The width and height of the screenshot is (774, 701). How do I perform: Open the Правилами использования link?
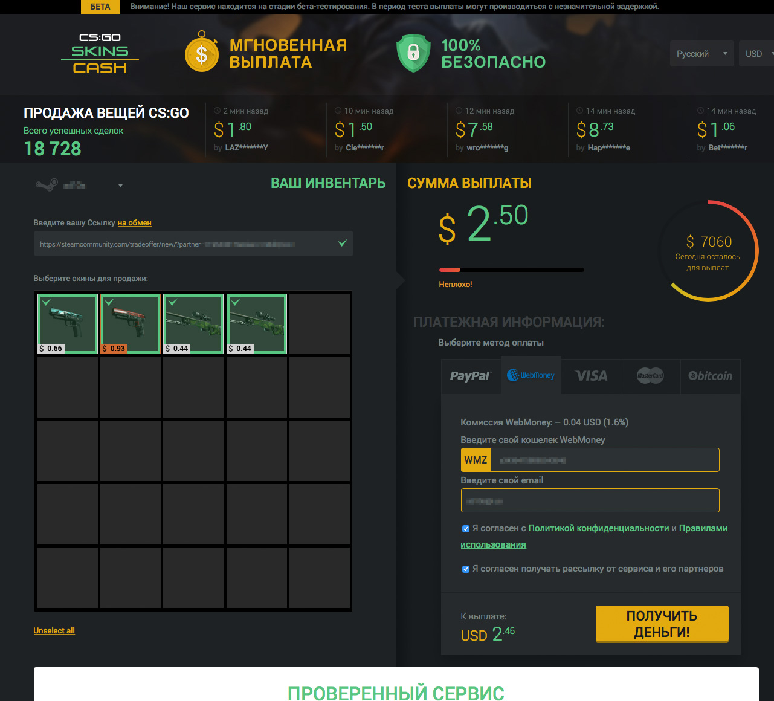coord(594,537)
